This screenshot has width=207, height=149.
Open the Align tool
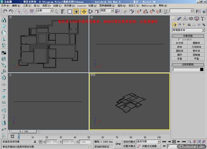(x=205, y=11)
